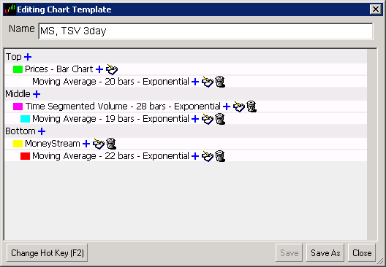Image resolution: width=386 pixels, height=267 pixels.
Task: Edit the 20 bars Moving Average indicator
Action: point(208,82)
